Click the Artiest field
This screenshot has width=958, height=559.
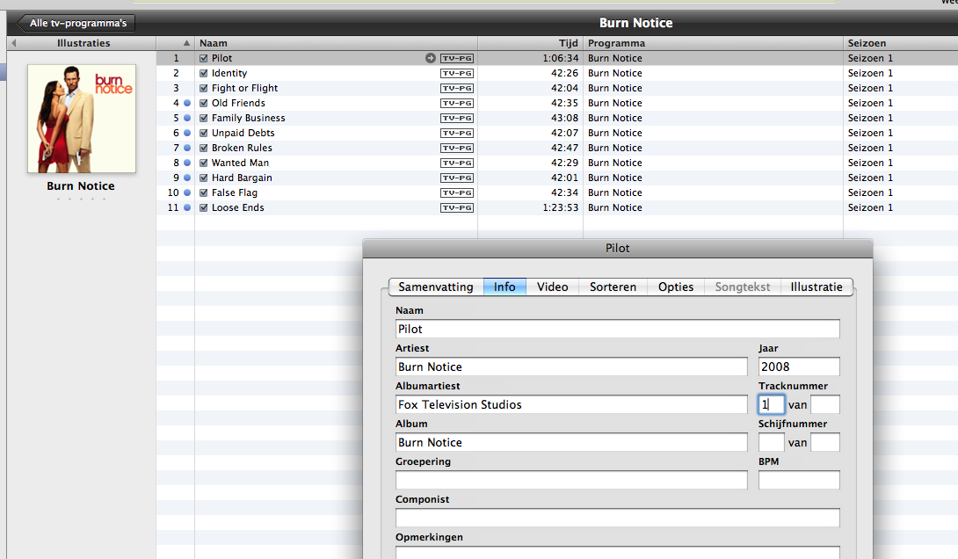571,367
